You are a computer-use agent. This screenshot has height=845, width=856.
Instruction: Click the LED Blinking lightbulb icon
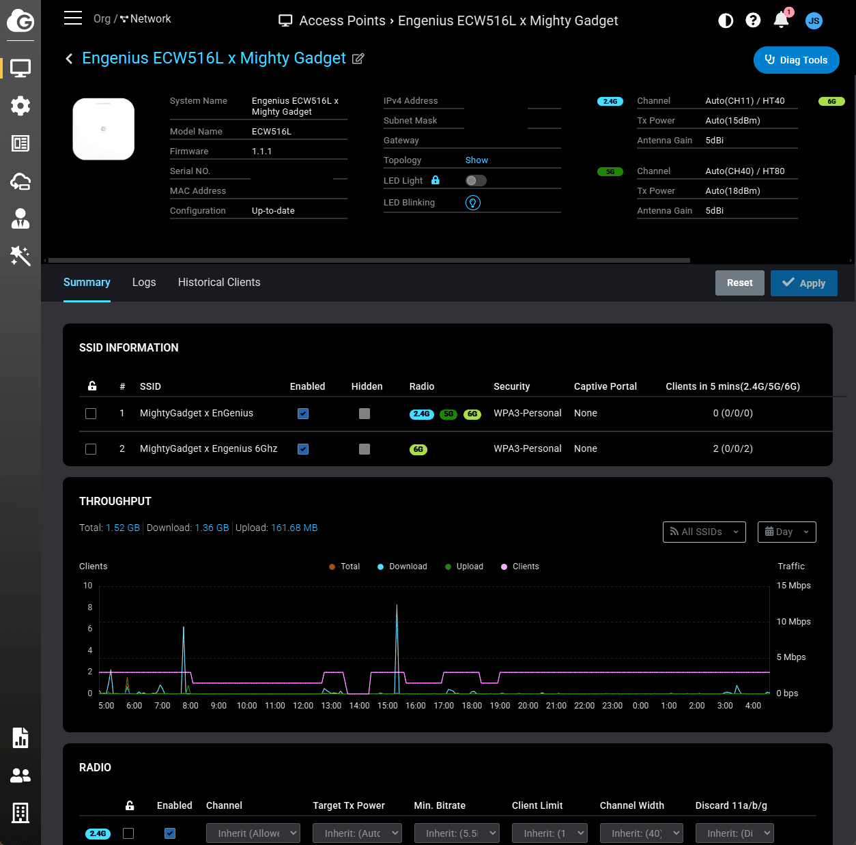473,203
